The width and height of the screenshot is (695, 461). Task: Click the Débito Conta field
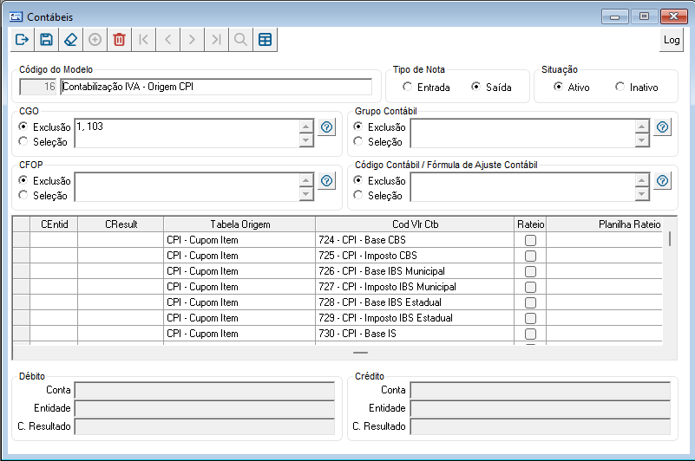click(x=204, y=391)
